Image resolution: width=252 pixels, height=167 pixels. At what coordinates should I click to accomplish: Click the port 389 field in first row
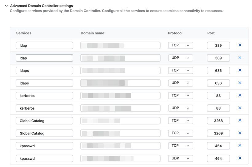coord(218,45)
